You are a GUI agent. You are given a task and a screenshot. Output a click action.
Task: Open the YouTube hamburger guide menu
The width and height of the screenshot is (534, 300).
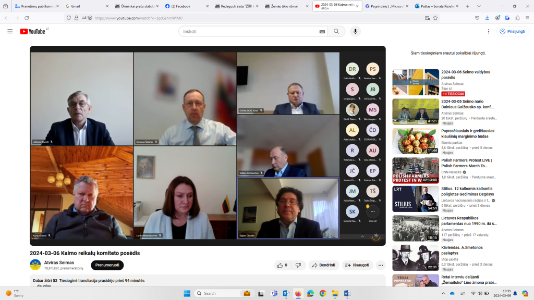10,31
